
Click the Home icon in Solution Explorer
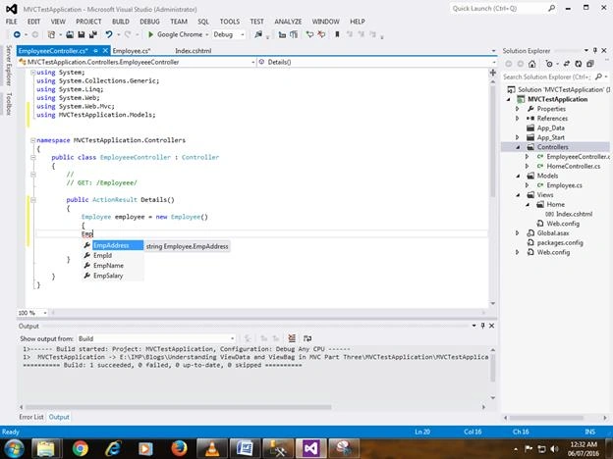532,64
